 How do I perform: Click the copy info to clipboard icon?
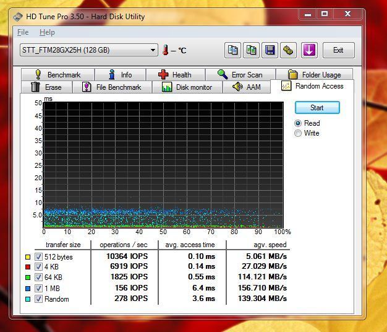click(x=232, y=50)
